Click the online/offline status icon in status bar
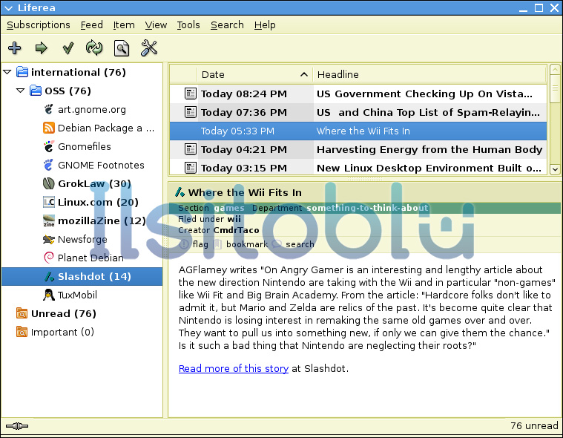This screenshot has width=563, height=438. (17, 426)
